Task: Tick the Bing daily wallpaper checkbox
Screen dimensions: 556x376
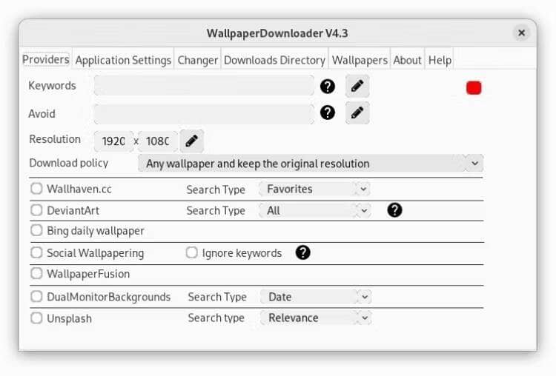Action: coord(36,230)
